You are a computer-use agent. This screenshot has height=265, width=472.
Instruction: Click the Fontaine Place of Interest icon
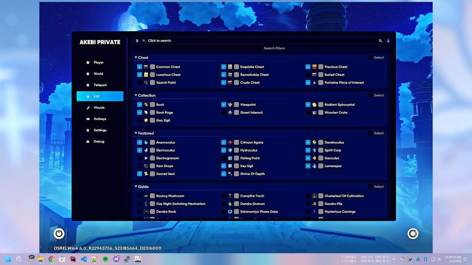(315, 83)
